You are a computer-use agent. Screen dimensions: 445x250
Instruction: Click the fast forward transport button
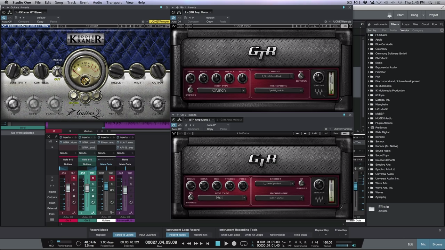pos(195,244)
